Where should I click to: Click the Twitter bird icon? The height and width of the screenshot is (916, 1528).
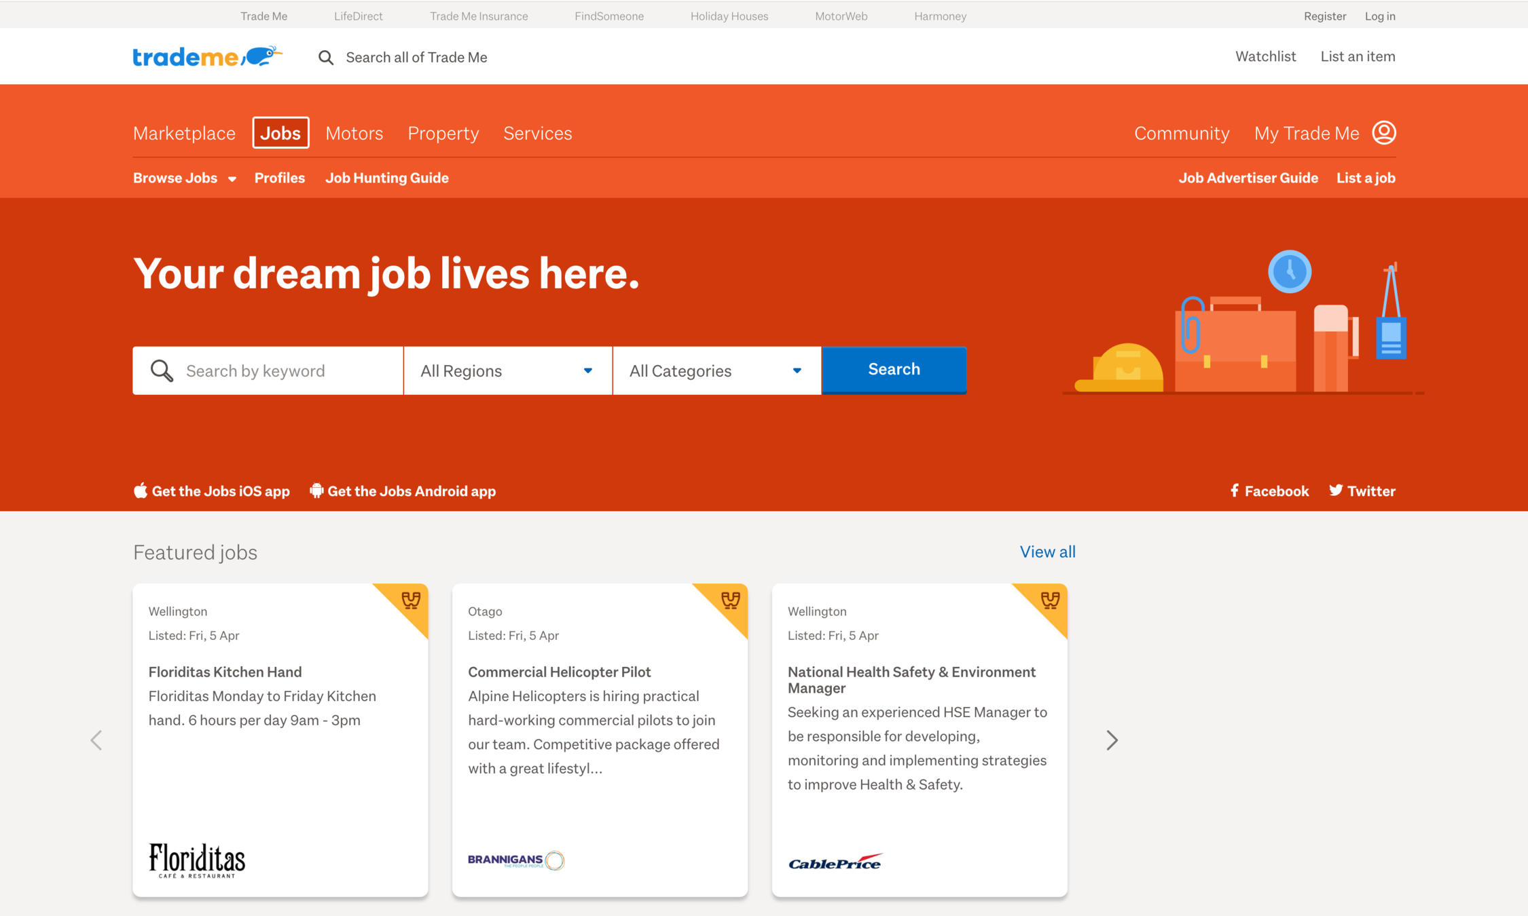pyautogui.click(x=1335, y=491)
